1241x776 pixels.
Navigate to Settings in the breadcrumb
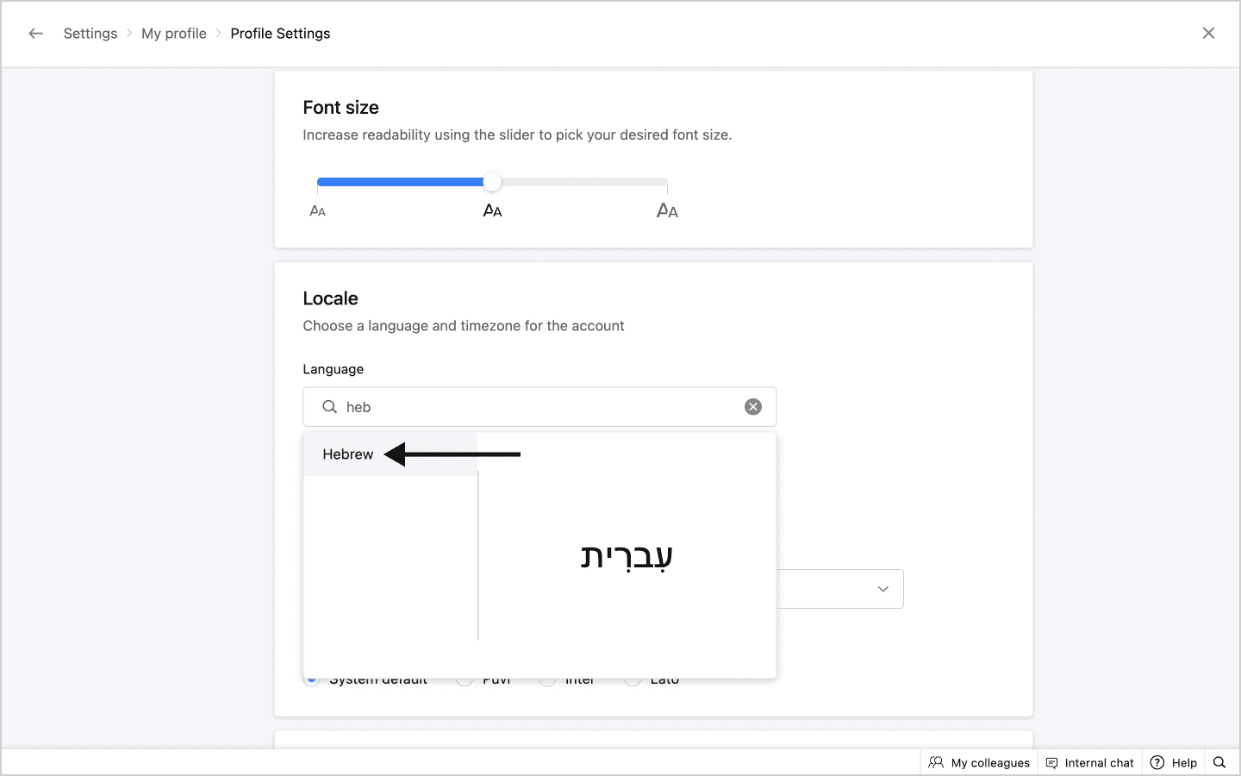(x=90, y=34)
